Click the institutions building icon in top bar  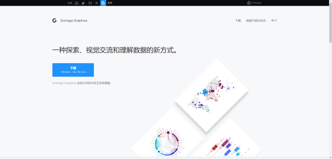click(77, 3)
